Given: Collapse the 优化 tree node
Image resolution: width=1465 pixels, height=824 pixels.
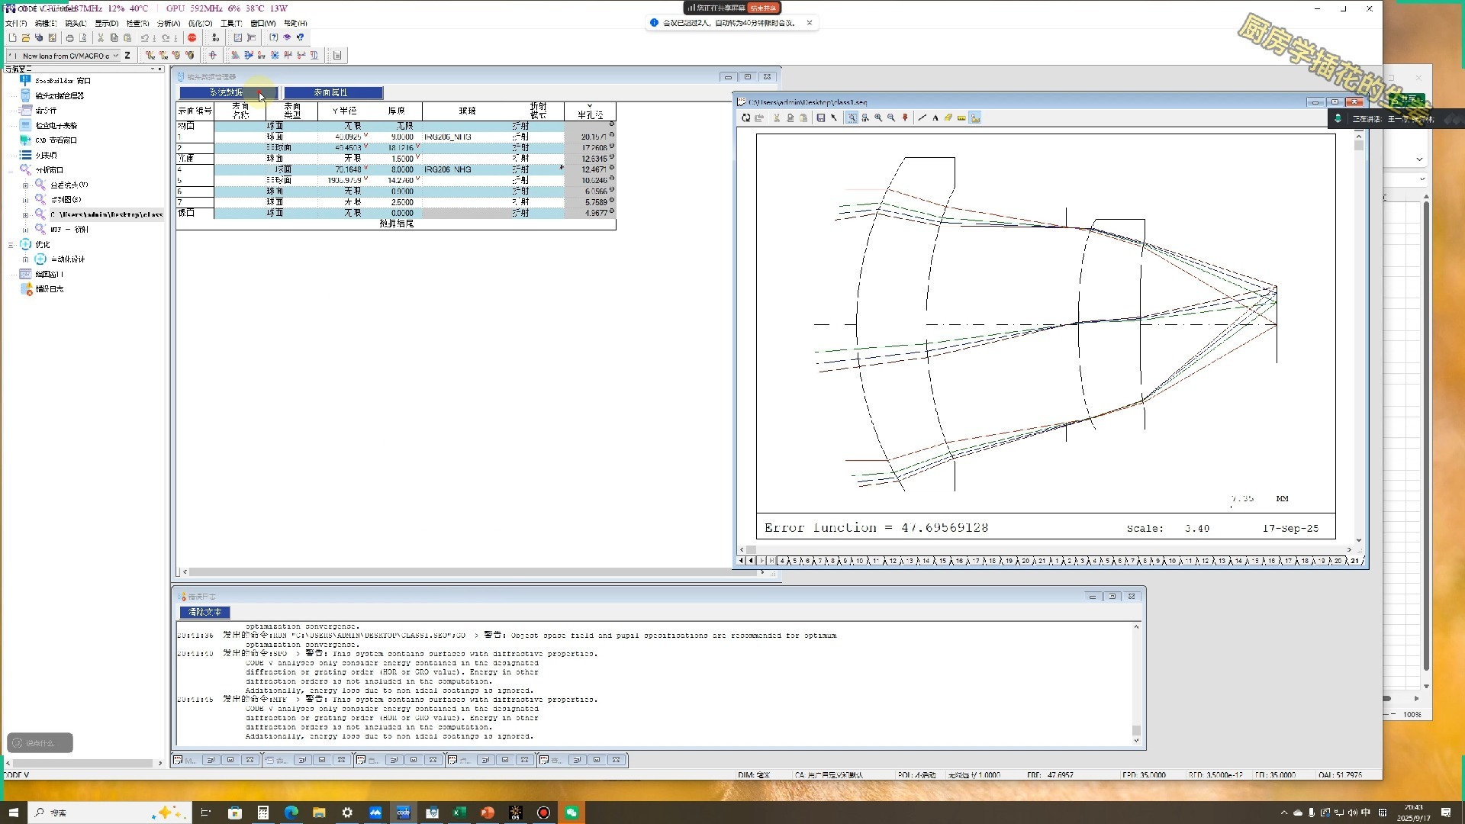Looking at the screenshot, I should click(x=11, y=245).
